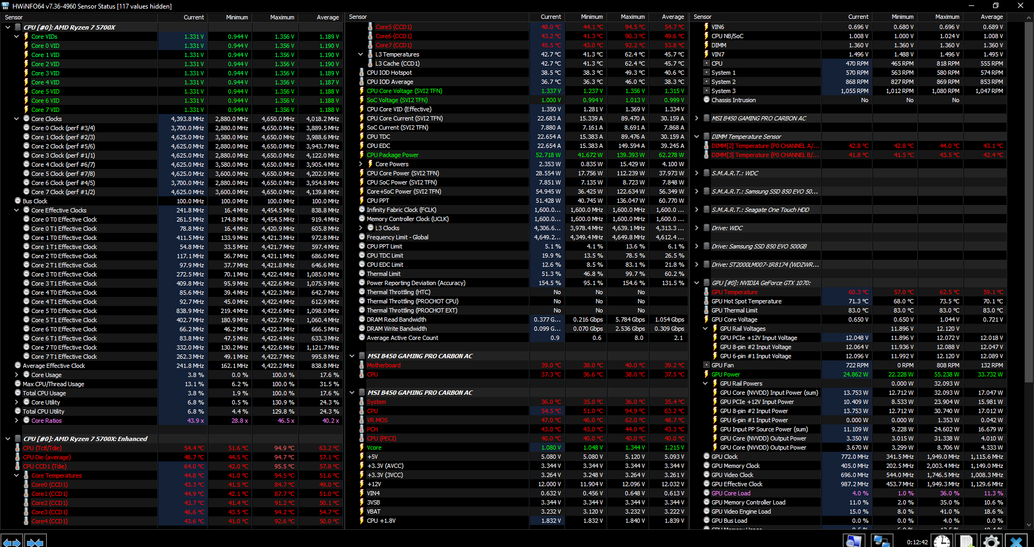Select the CPU PPT Limit row
Screen dimensions: 1034x547
coord(517,246)
